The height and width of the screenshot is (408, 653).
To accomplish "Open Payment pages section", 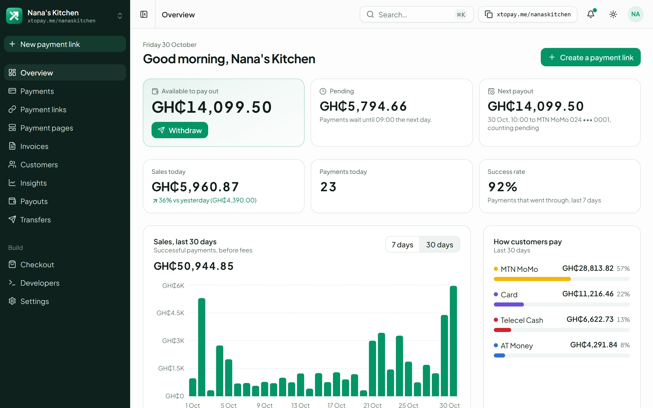I will point(65,128).
